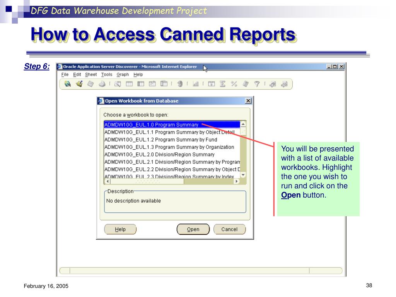Click the horizontal scrollbar thumb in list

[147, 181]
